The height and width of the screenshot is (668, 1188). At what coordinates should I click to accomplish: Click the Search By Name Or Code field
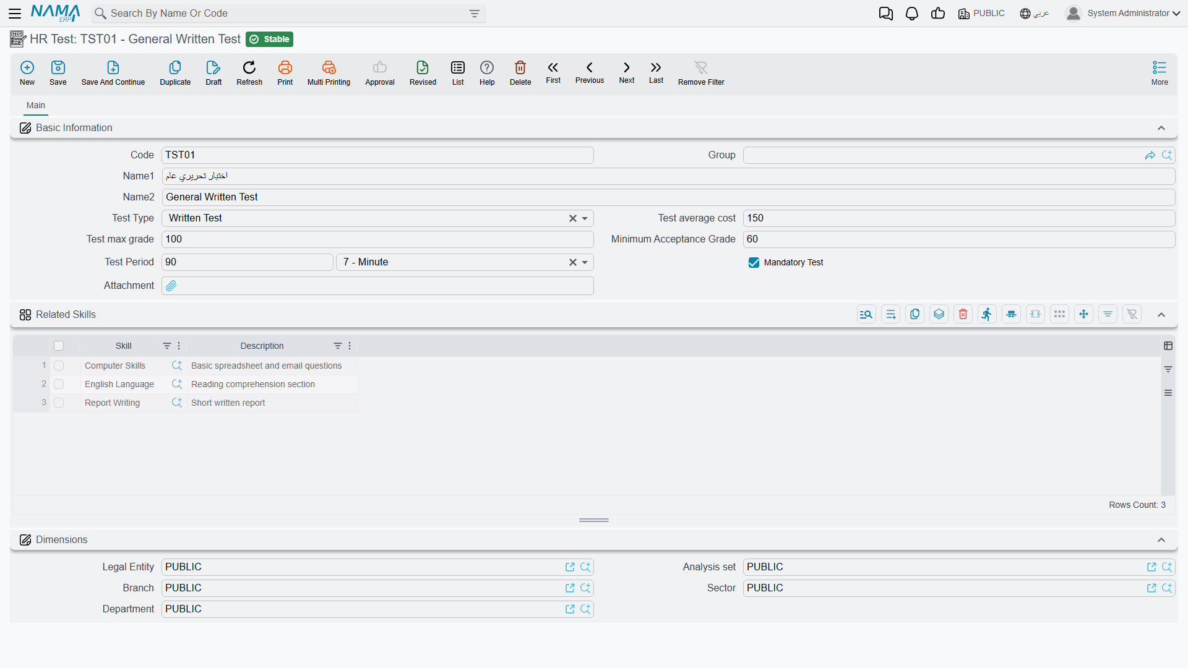pos(288,14)
